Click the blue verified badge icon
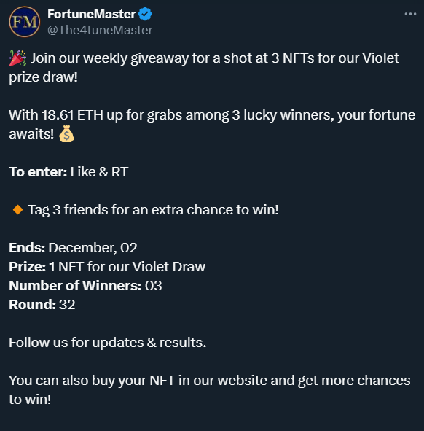 (145, 14)
